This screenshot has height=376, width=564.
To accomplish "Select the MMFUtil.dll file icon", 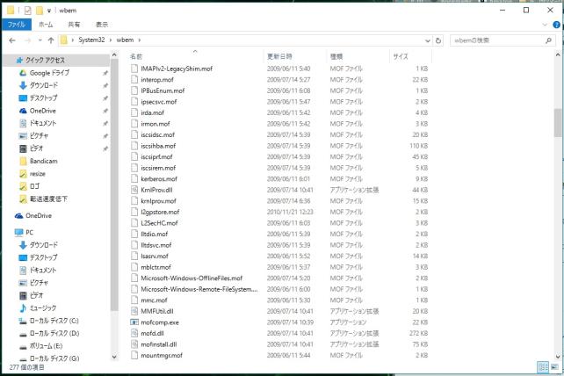I will [134, 311].
